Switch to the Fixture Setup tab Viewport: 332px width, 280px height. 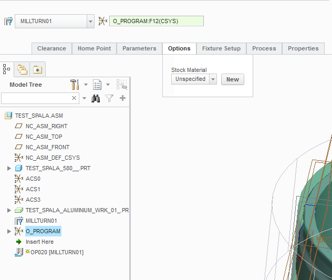click(221, 48)
